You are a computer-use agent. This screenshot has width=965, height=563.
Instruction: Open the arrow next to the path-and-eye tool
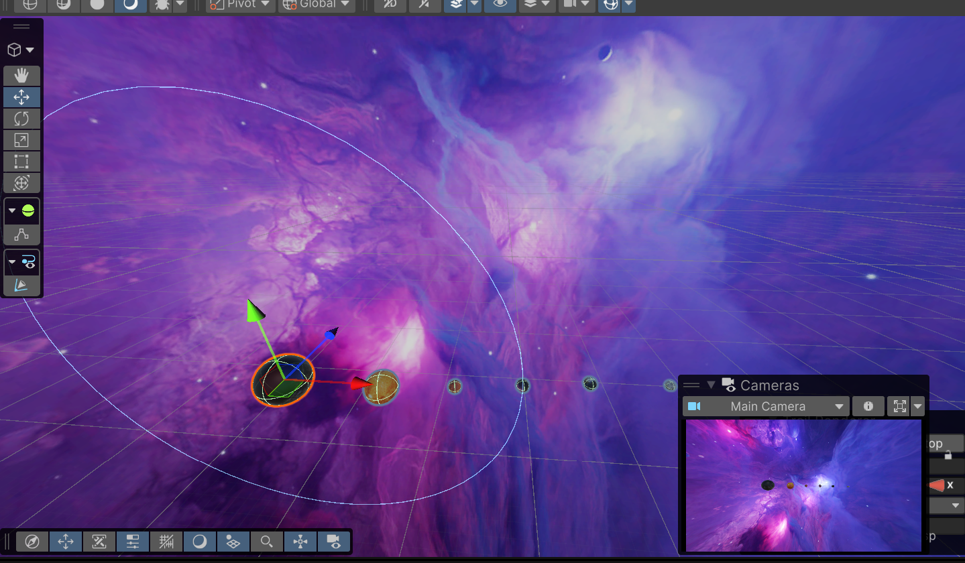click(x=11, y=261)
